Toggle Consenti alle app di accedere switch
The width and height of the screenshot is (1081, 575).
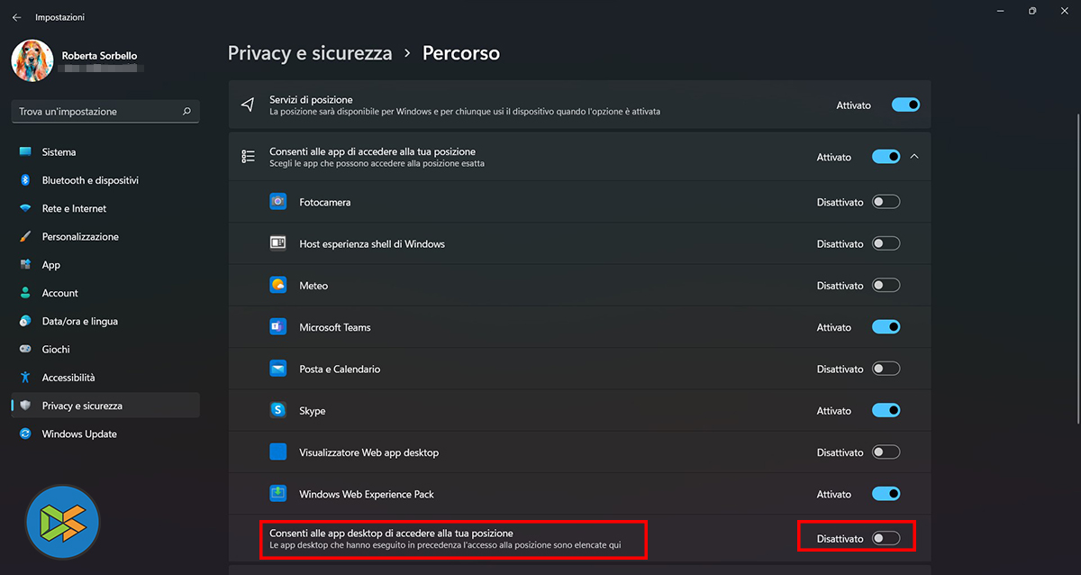point(886,157)
